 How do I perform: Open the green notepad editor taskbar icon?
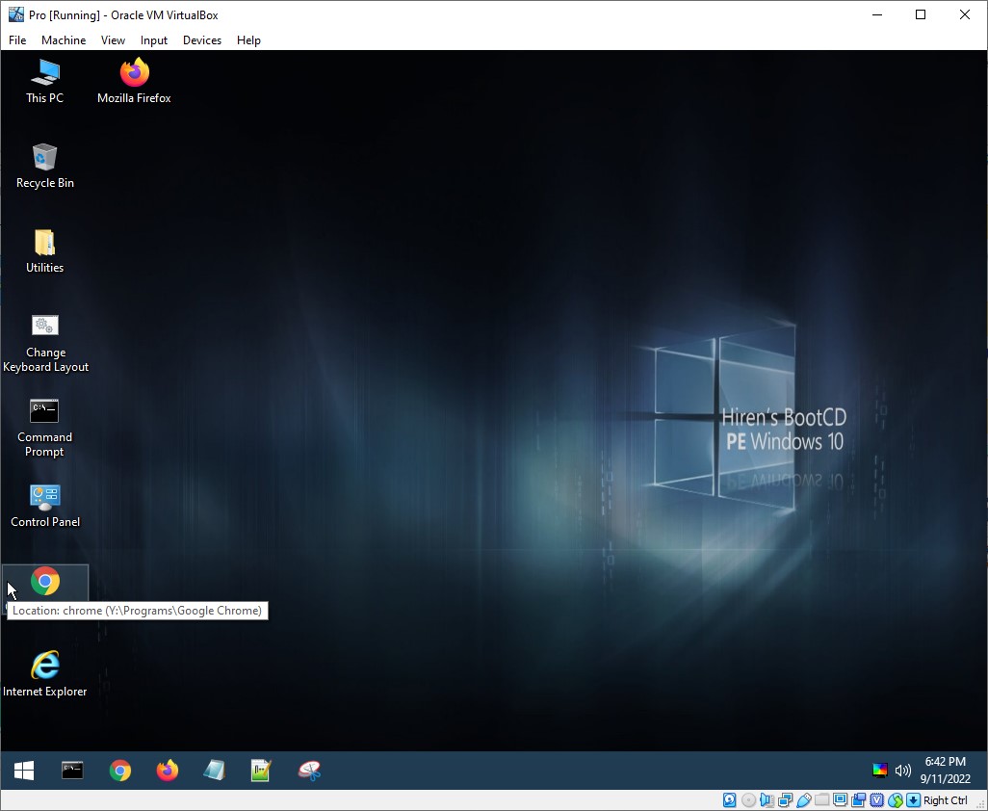click(x=261, y=770)
